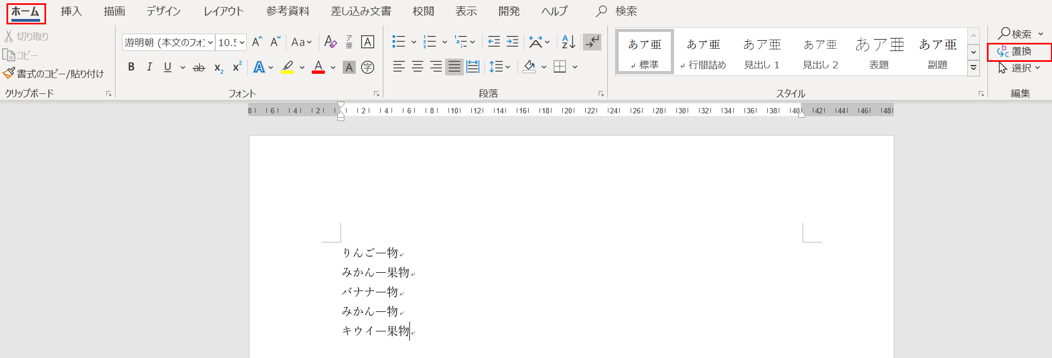This screenshot has height=358, width=1052.
Task: Open the 参考資料 tab
Action: (288, 11)
